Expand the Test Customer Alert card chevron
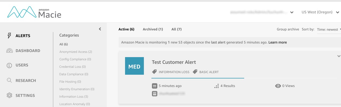 (339, 56)
